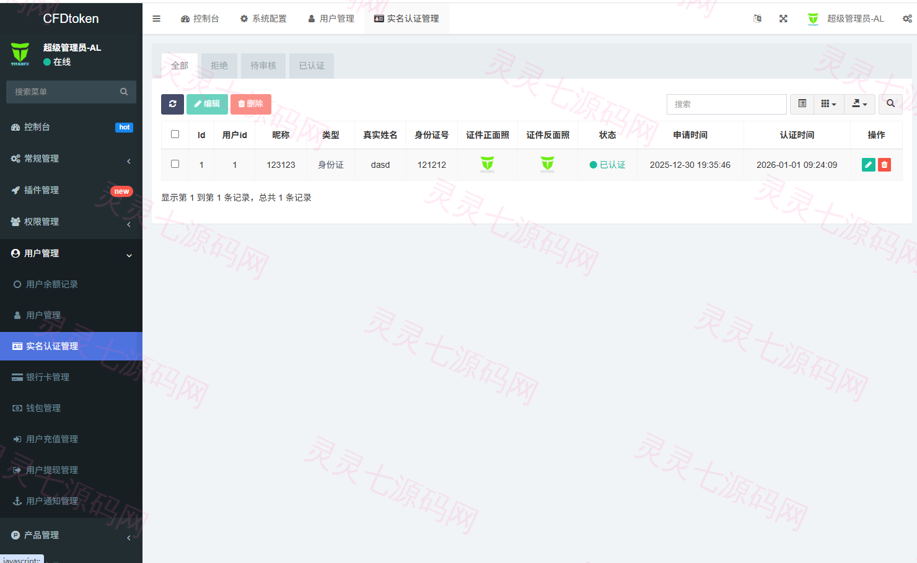917x563 pixels.
Task: Click the sidebar menu search magnifier icon
Action: [124, 92]
